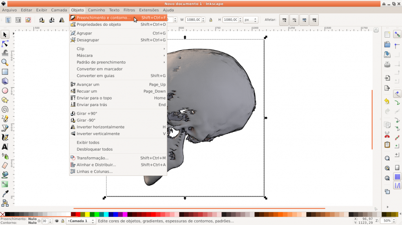
Task: Toggle scale stroke width affect button
Action: (x=284, y=20)
